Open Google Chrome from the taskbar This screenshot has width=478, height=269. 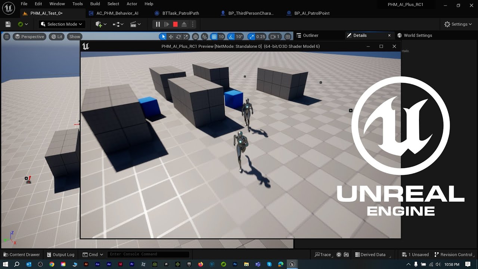(x=52, y=264)
